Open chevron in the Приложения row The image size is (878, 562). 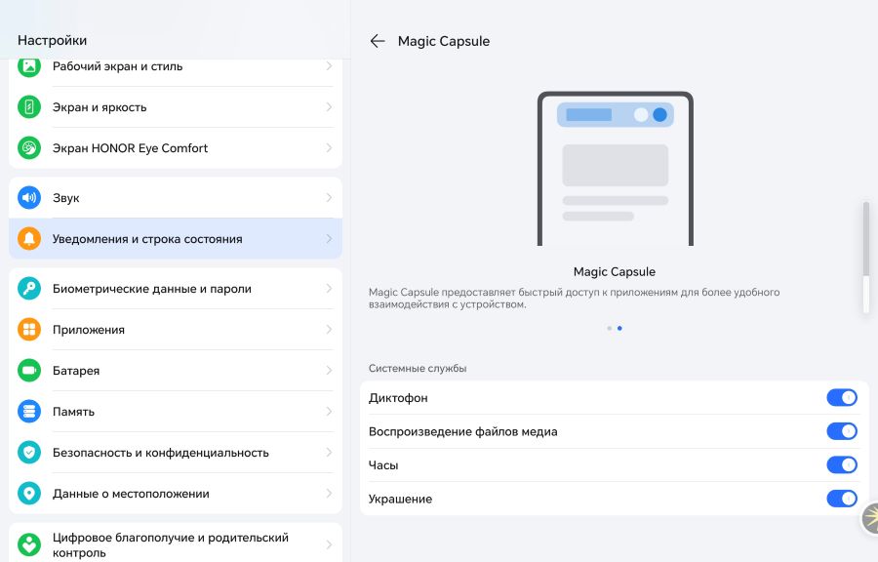click(329, 329)
